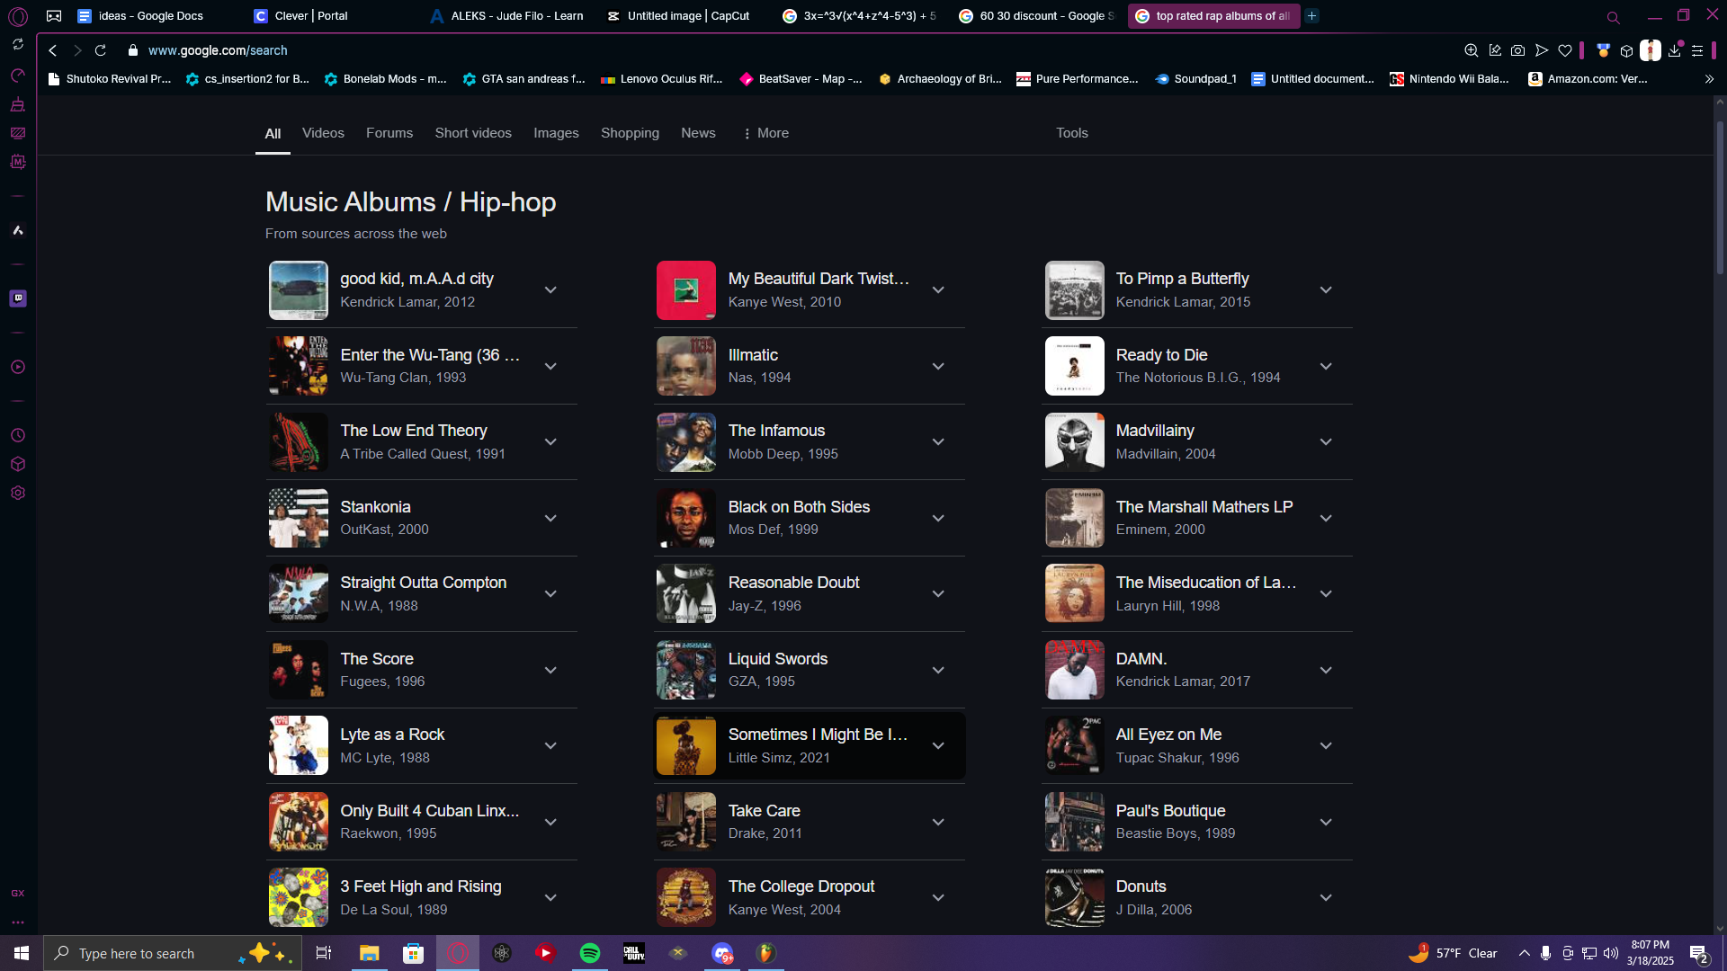Open the Twitch sidebar panel

18,298
